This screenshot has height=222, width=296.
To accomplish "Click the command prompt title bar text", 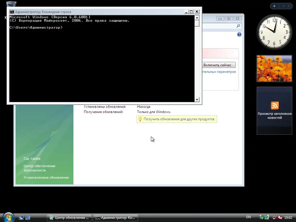I will click(x=43, y=12).
